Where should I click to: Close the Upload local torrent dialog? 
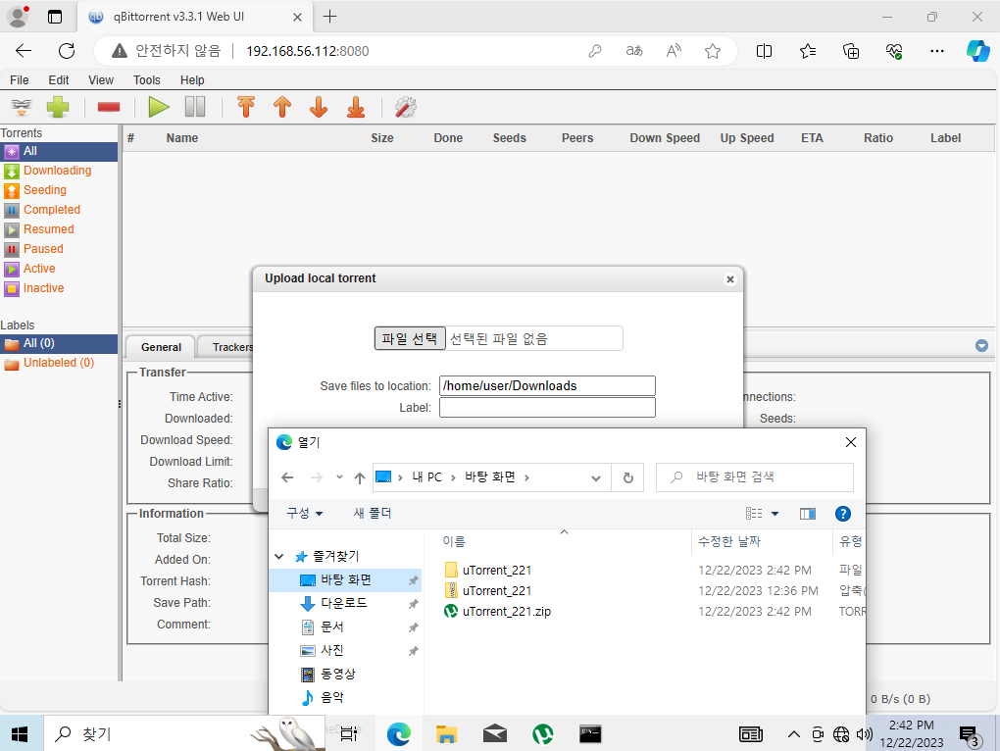click(730, 279)
